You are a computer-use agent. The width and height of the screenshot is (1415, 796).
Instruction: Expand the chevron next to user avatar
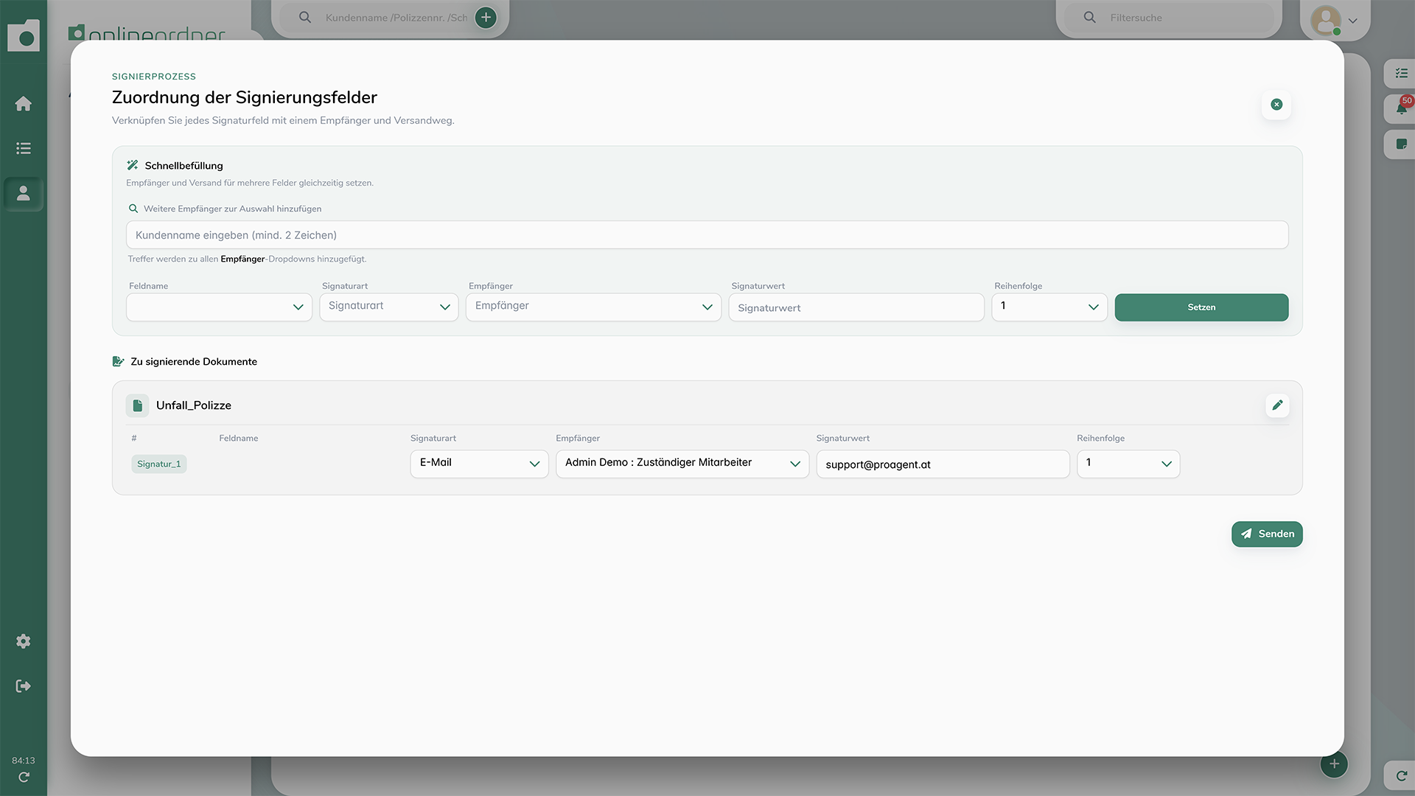tap(1352, 21)
